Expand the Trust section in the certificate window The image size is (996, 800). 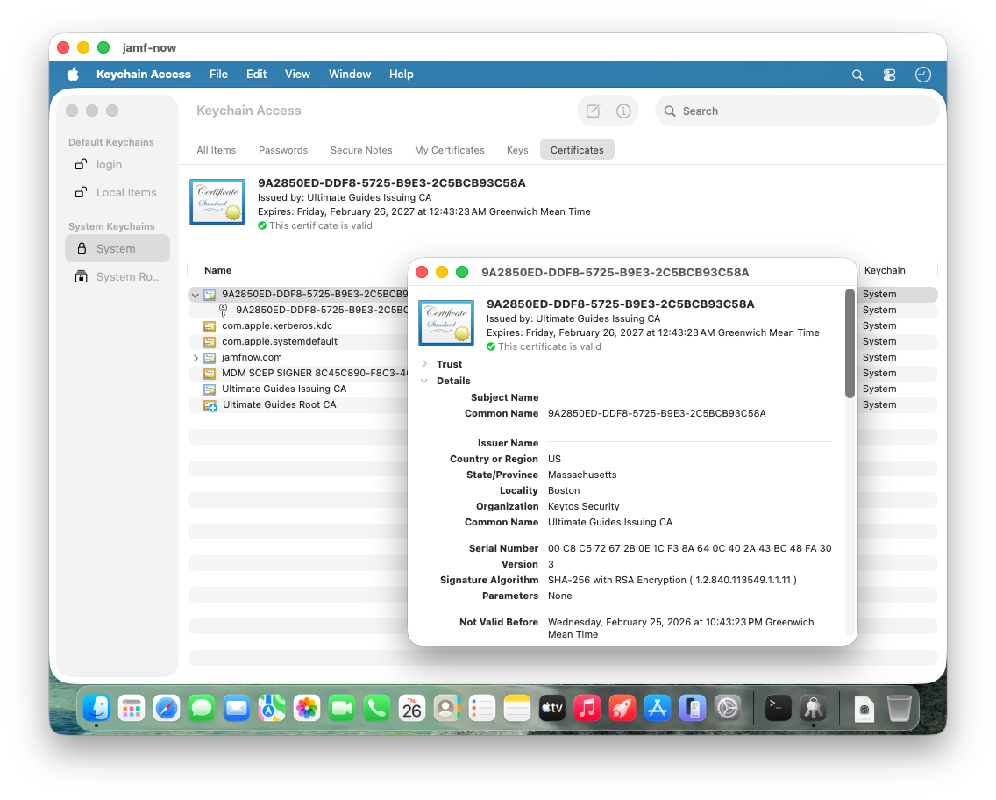[427, 364]
